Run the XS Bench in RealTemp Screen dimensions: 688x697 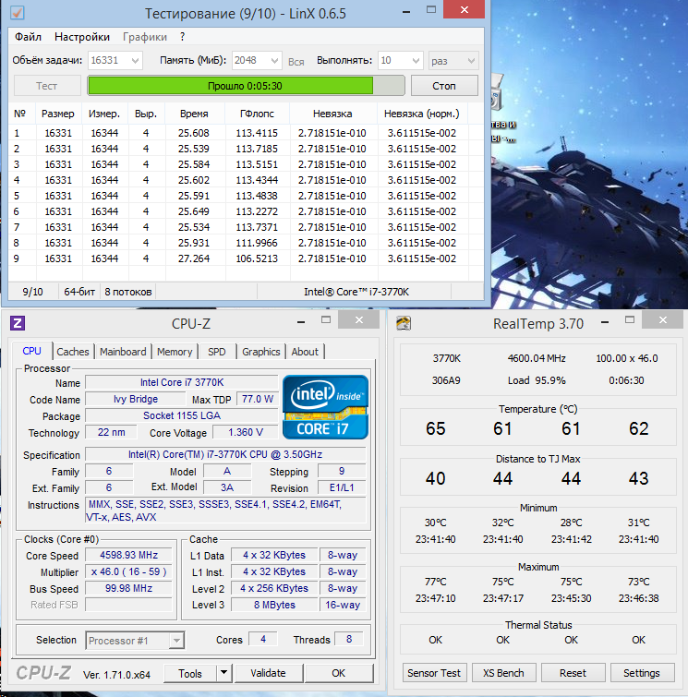point(503,673)
